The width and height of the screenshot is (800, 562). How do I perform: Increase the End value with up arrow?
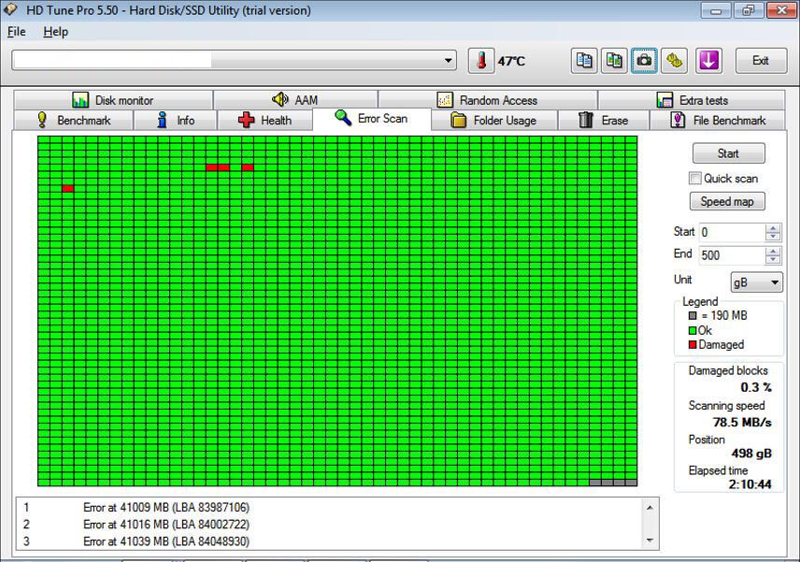point(773,252)
